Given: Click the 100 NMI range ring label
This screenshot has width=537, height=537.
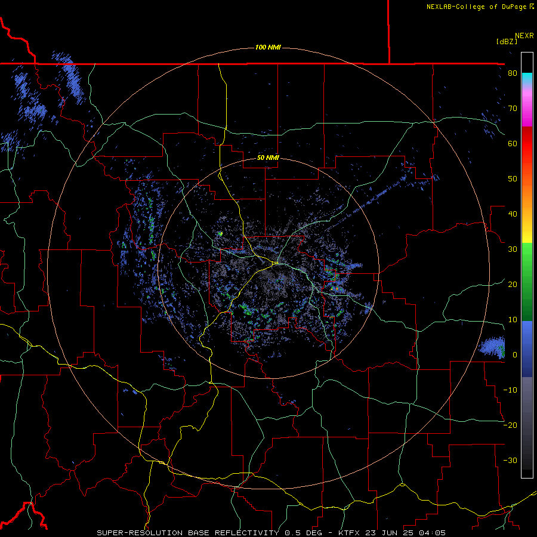Looking at the screenshot, I should pyautogui.click(x=268, y=47).
